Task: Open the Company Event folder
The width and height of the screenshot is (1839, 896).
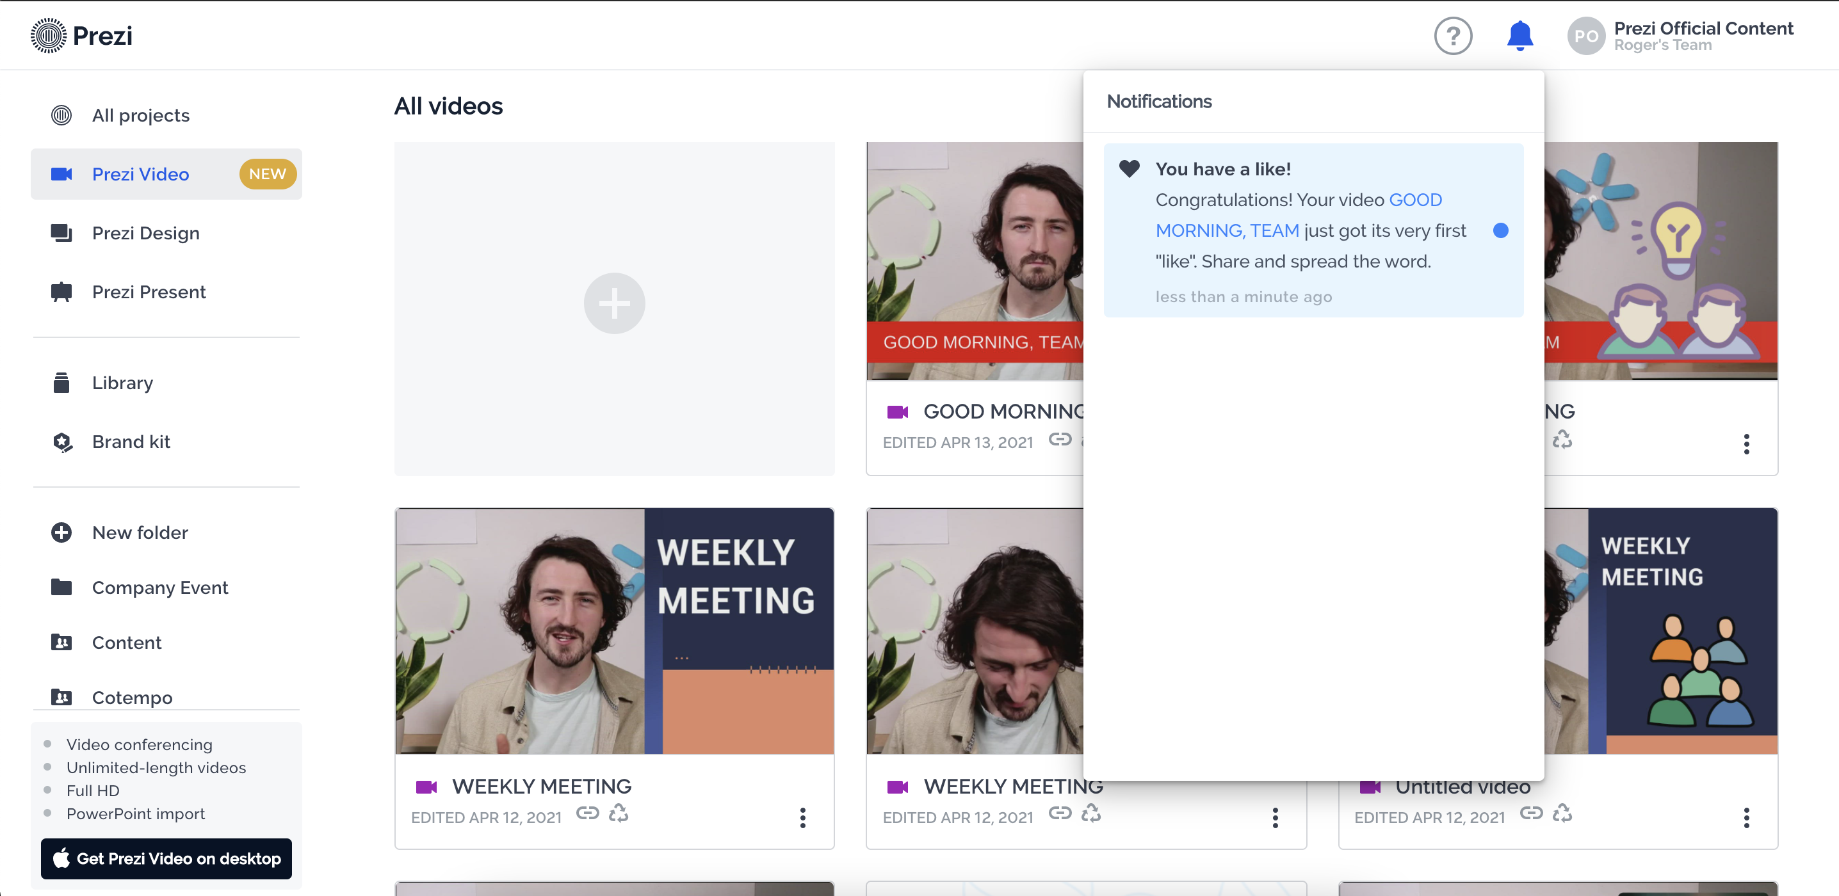Action: tap(160, 587)
